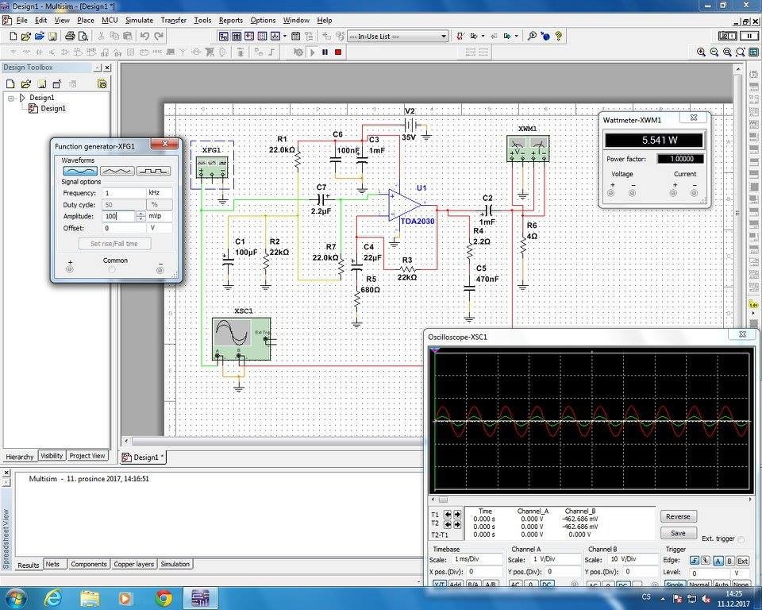Choose Ext as trigger source

point(743,561)
